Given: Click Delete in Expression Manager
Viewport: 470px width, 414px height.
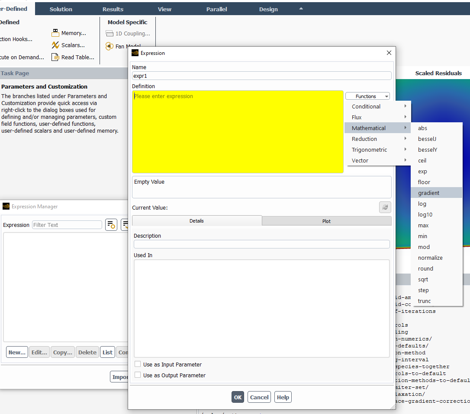Looking at the screenshot, I should pyautogui.click(x=87, y=352).
